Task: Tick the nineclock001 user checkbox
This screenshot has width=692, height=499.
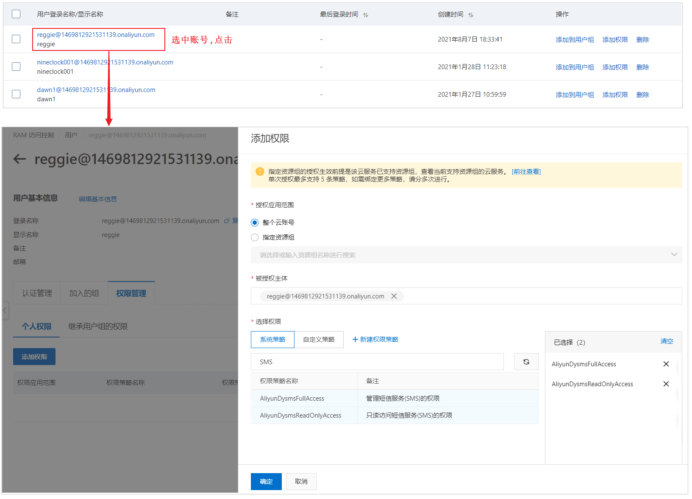Action: tap(16, 67)
